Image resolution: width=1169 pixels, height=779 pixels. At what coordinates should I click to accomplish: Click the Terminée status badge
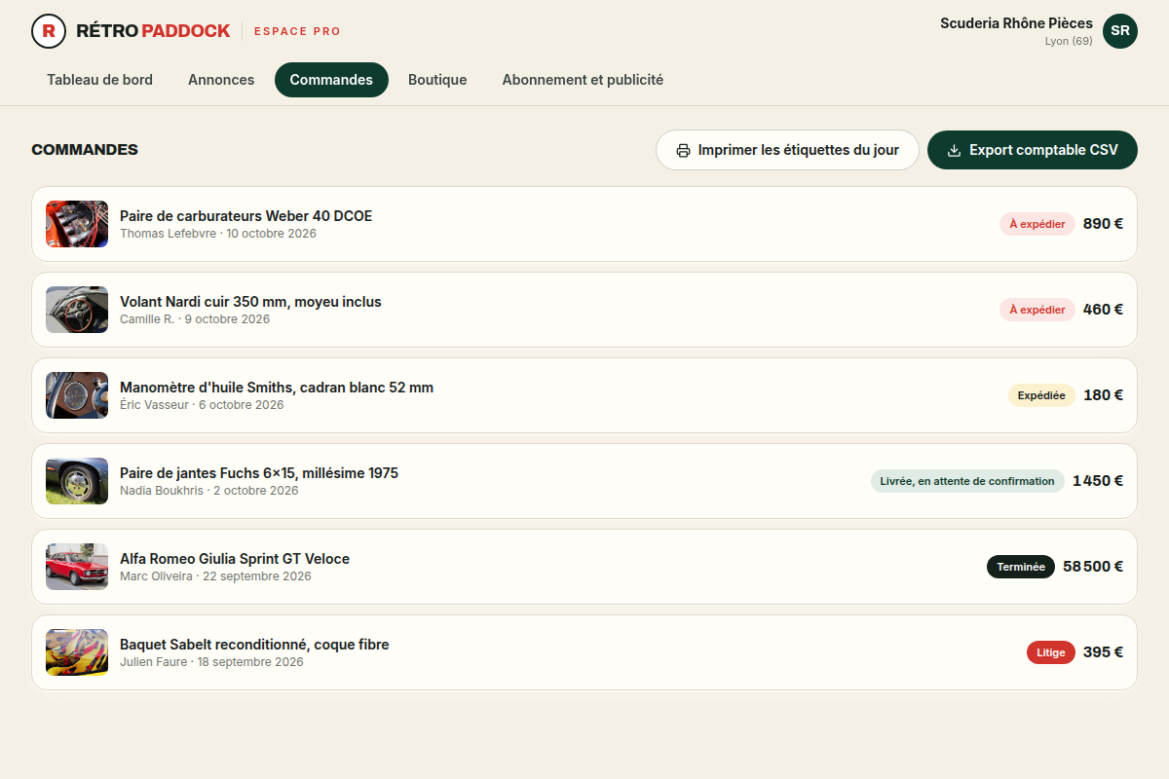(1021, 567)
